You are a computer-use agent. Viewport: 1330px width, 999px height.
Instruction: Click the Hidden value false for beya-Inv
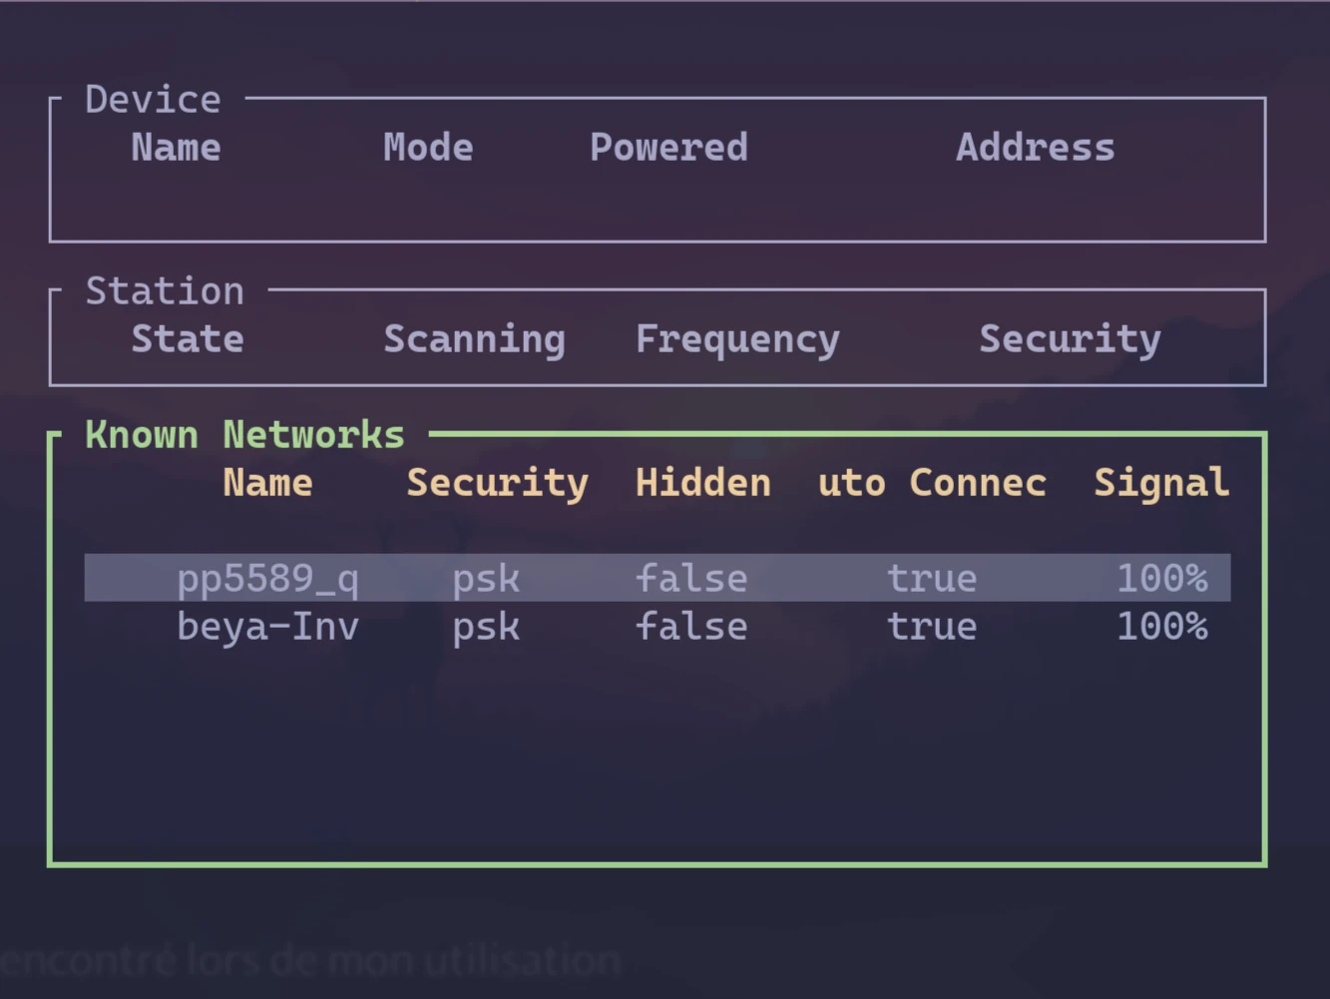pos(690,626)
